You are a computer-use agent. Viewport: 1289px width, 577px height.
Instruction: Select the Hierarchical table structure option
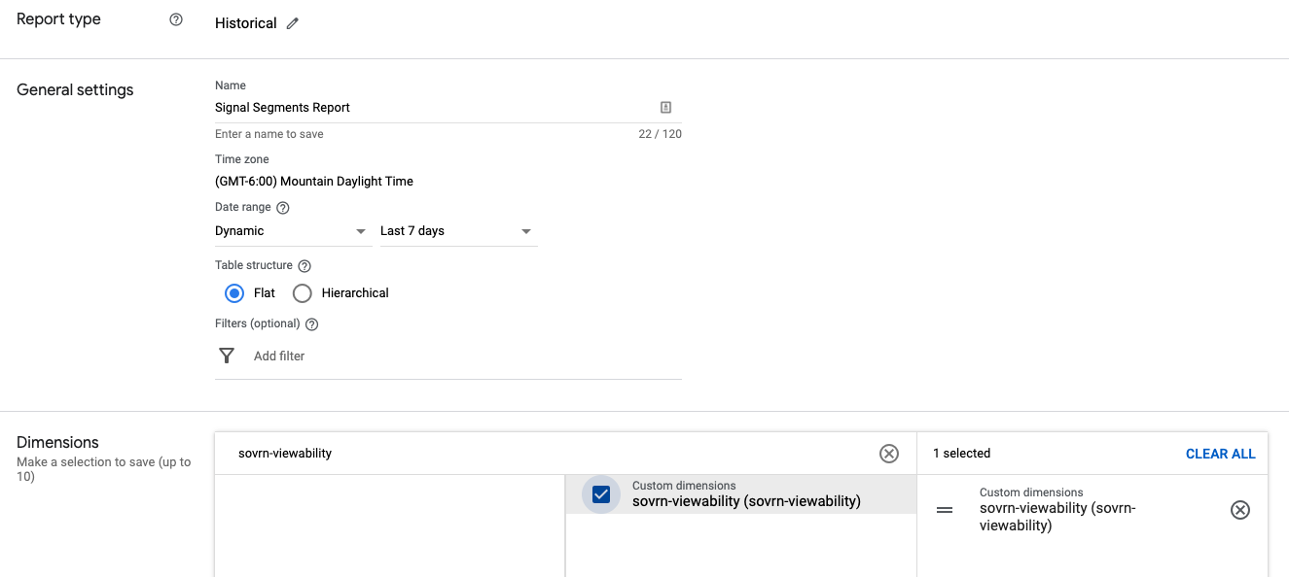click(x=302, y=292)
